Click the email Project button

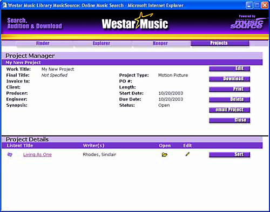230,110
